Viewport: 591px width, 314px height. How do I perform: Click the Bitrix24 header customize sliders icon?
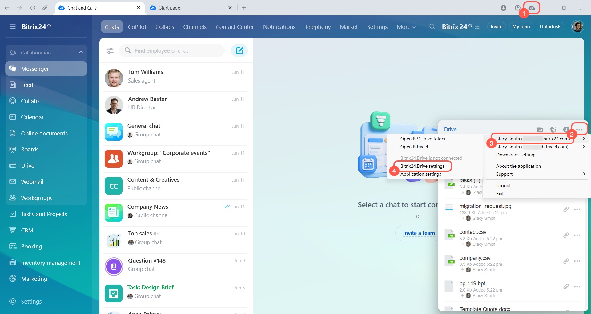[x=477, y=27]
